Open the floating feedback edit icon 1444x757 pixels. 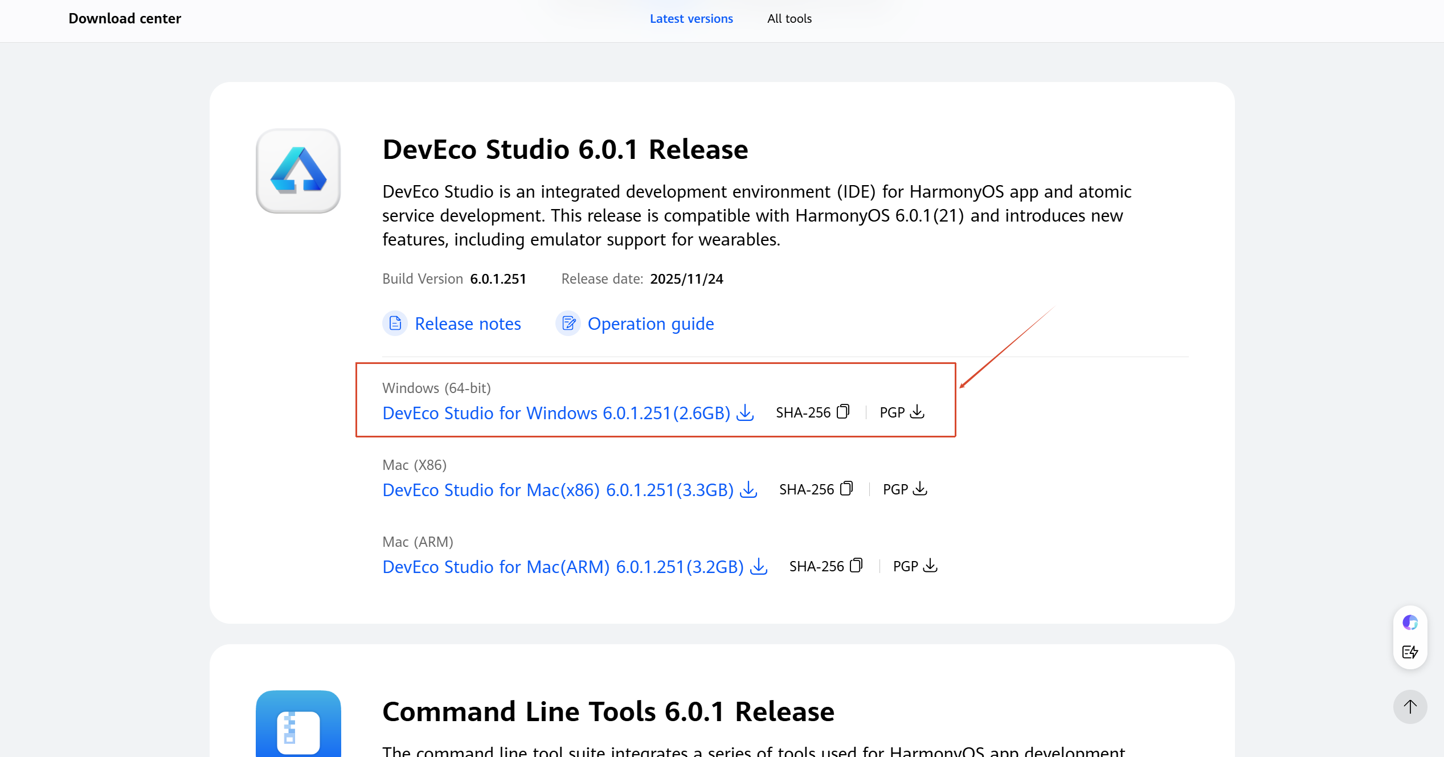(x=1410, y=652)
